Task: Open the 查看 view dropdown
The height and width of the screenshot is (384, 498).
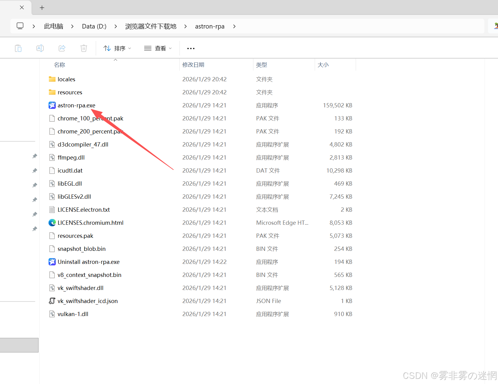Action: 158,48
